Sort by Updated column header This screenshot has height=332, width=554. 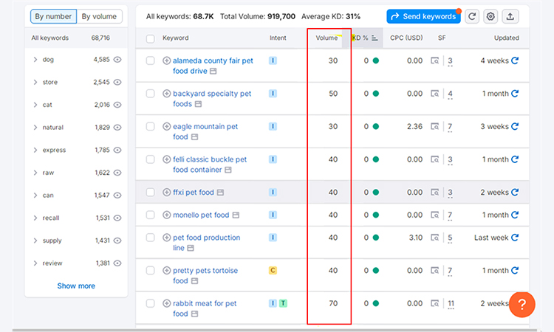point(506,38)
